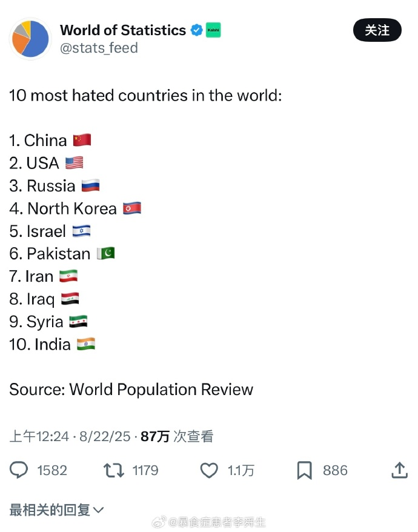Click the Weibo watermark logo
Viewport: 418px width, 532px height.
(x=159, y=522)
